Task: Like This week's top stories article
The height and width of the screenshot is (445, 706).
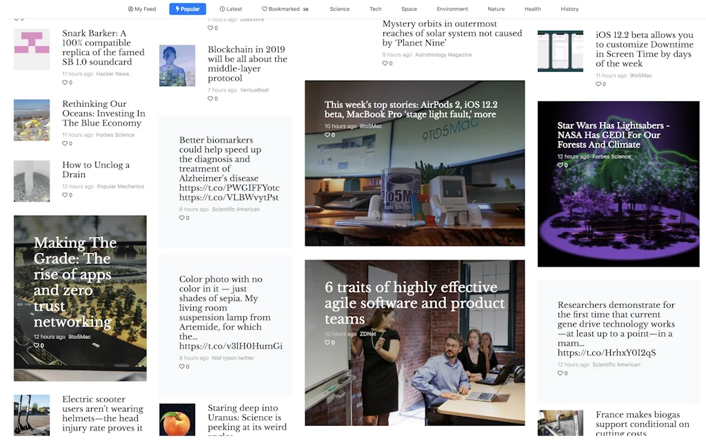Action: coord(330,135)
